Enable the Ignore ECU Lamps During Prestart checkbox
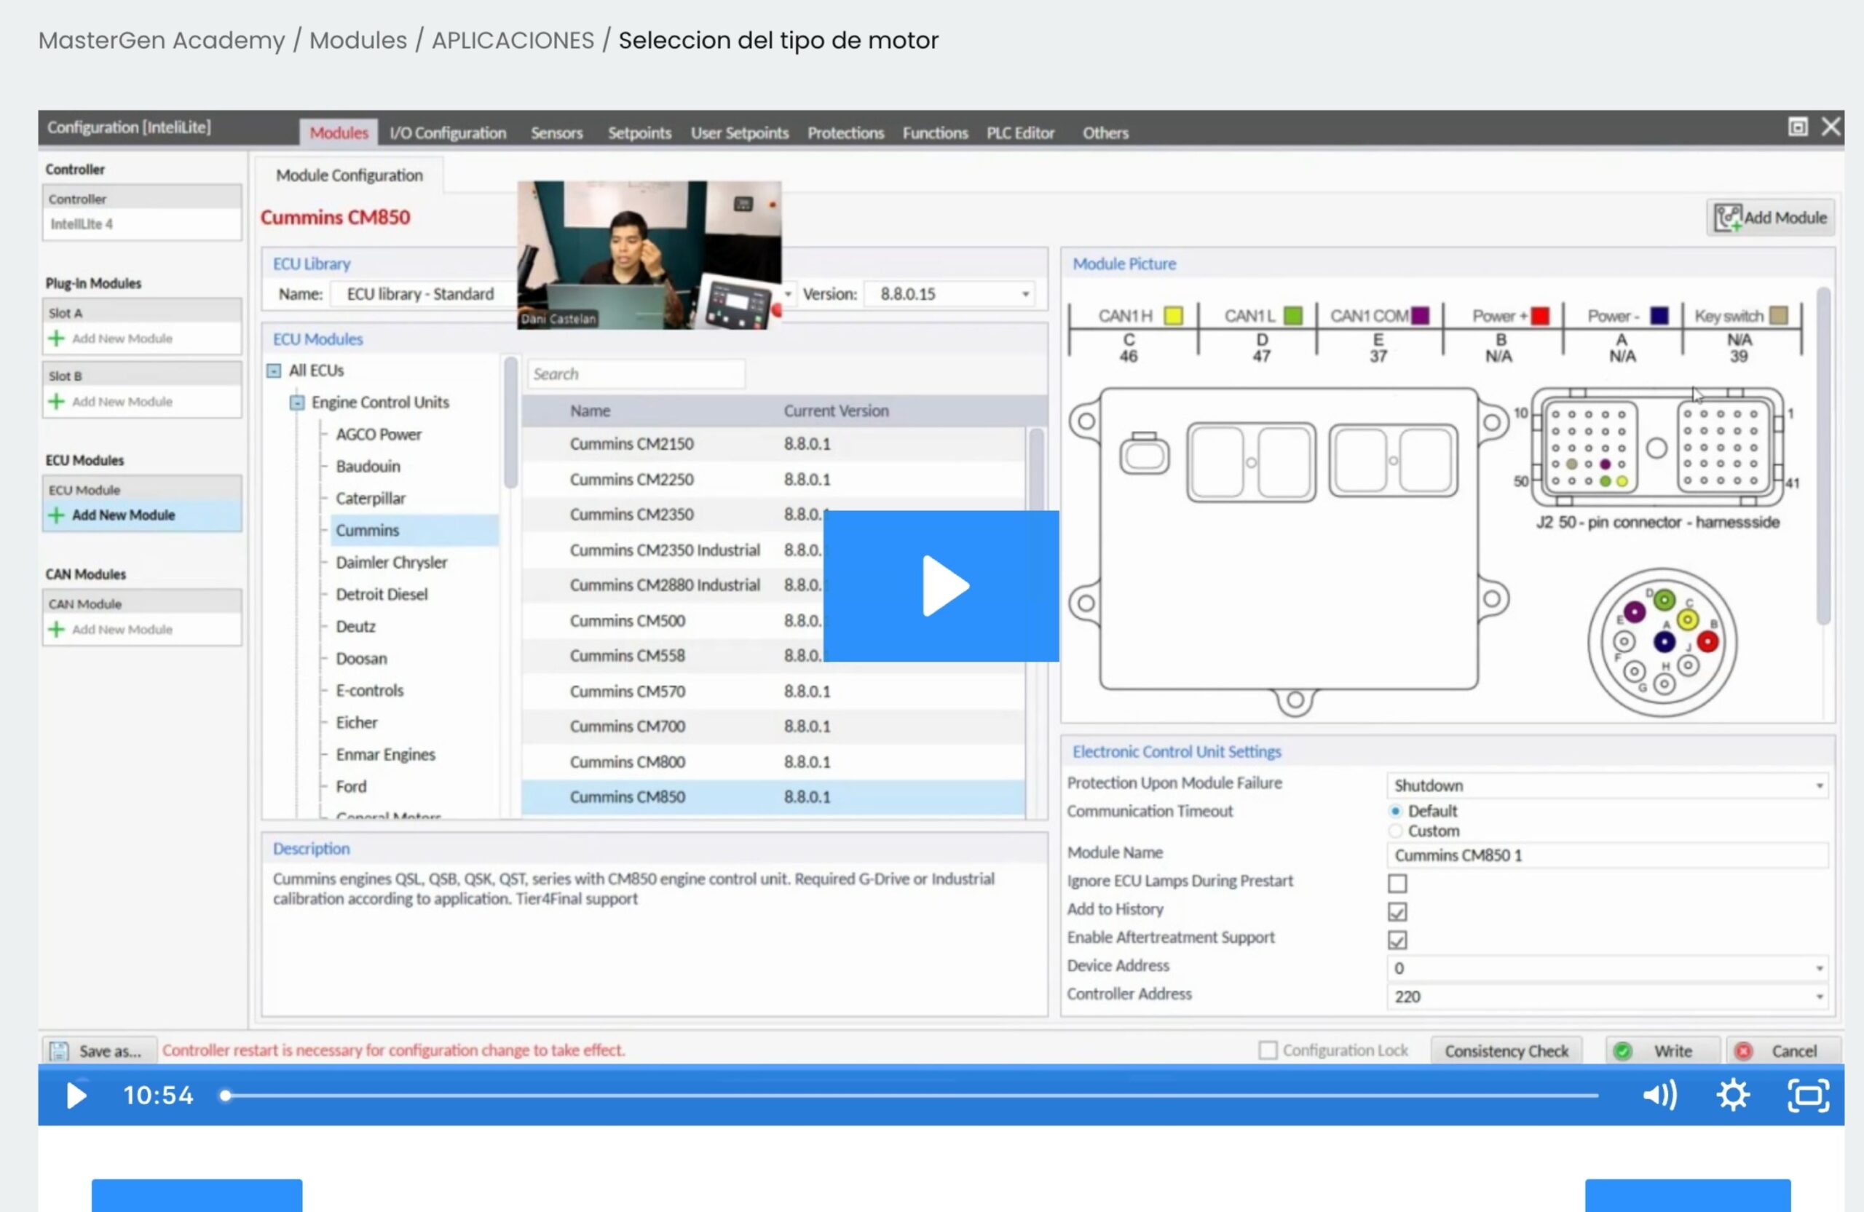 [x=1397, y=883]
